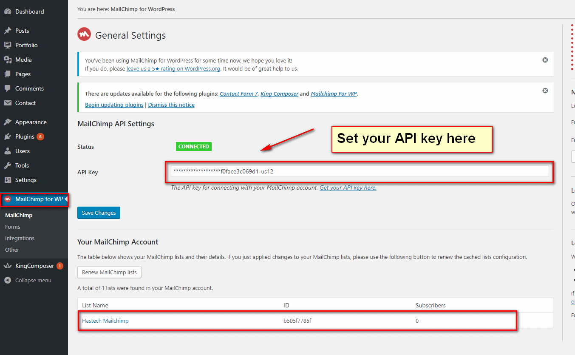This screenshot has width=575, height=355.
Task: Click the Your MailChimp Account heading
Action: (118, 242)
